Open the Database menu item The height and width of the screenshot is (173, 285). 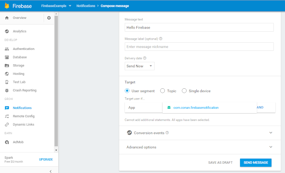pyautogui.click(x=20, y=57)
